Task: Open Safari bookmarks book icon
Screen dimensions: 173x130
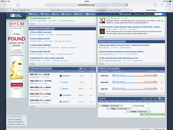Action: [18, 5]
